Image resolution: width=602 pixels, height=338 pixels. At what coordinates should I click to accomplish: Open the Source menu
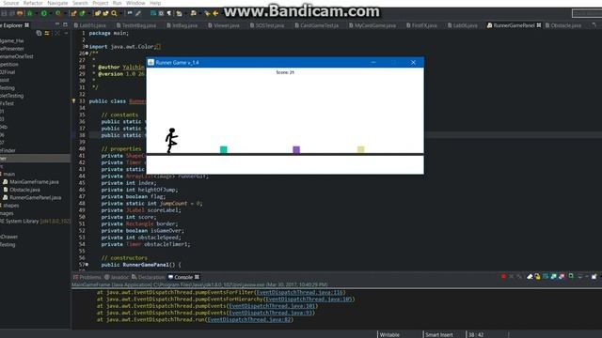tap(10, 3)
